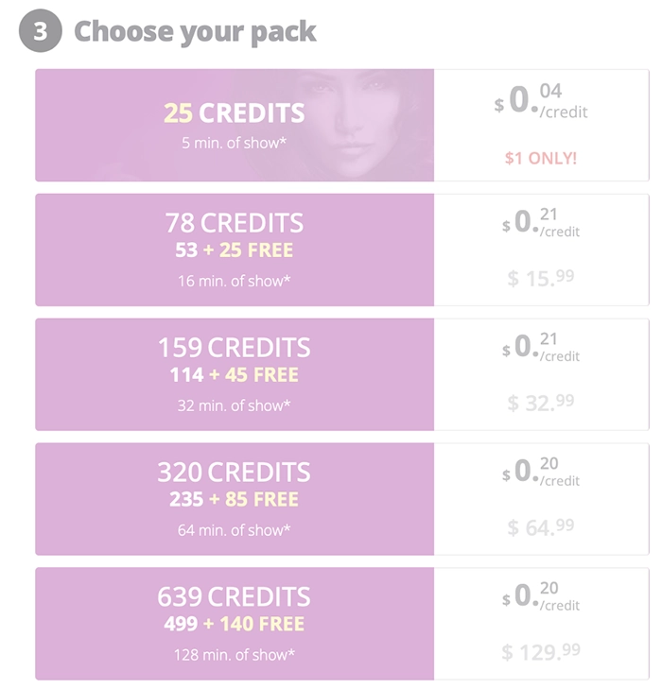The width and height of the screenshot is (662, 689).
Task: Click the $64.99 price
Action: (x=541, y=526)
